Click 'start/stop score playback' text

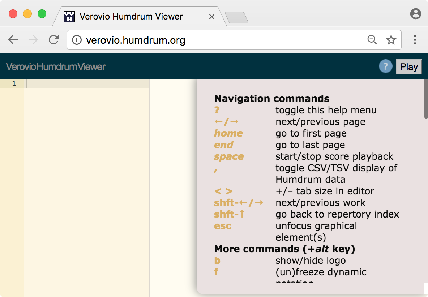(334, 156)
